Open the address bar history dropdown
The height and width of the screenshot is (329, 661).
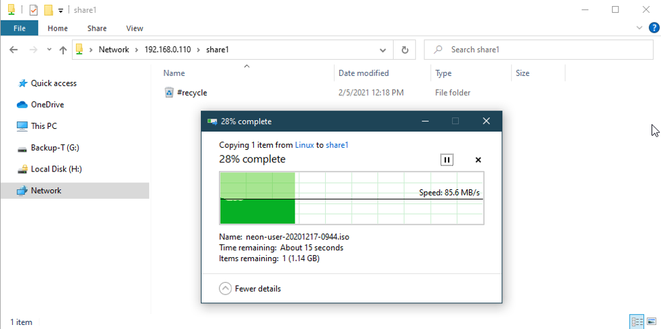coord(383,50)
